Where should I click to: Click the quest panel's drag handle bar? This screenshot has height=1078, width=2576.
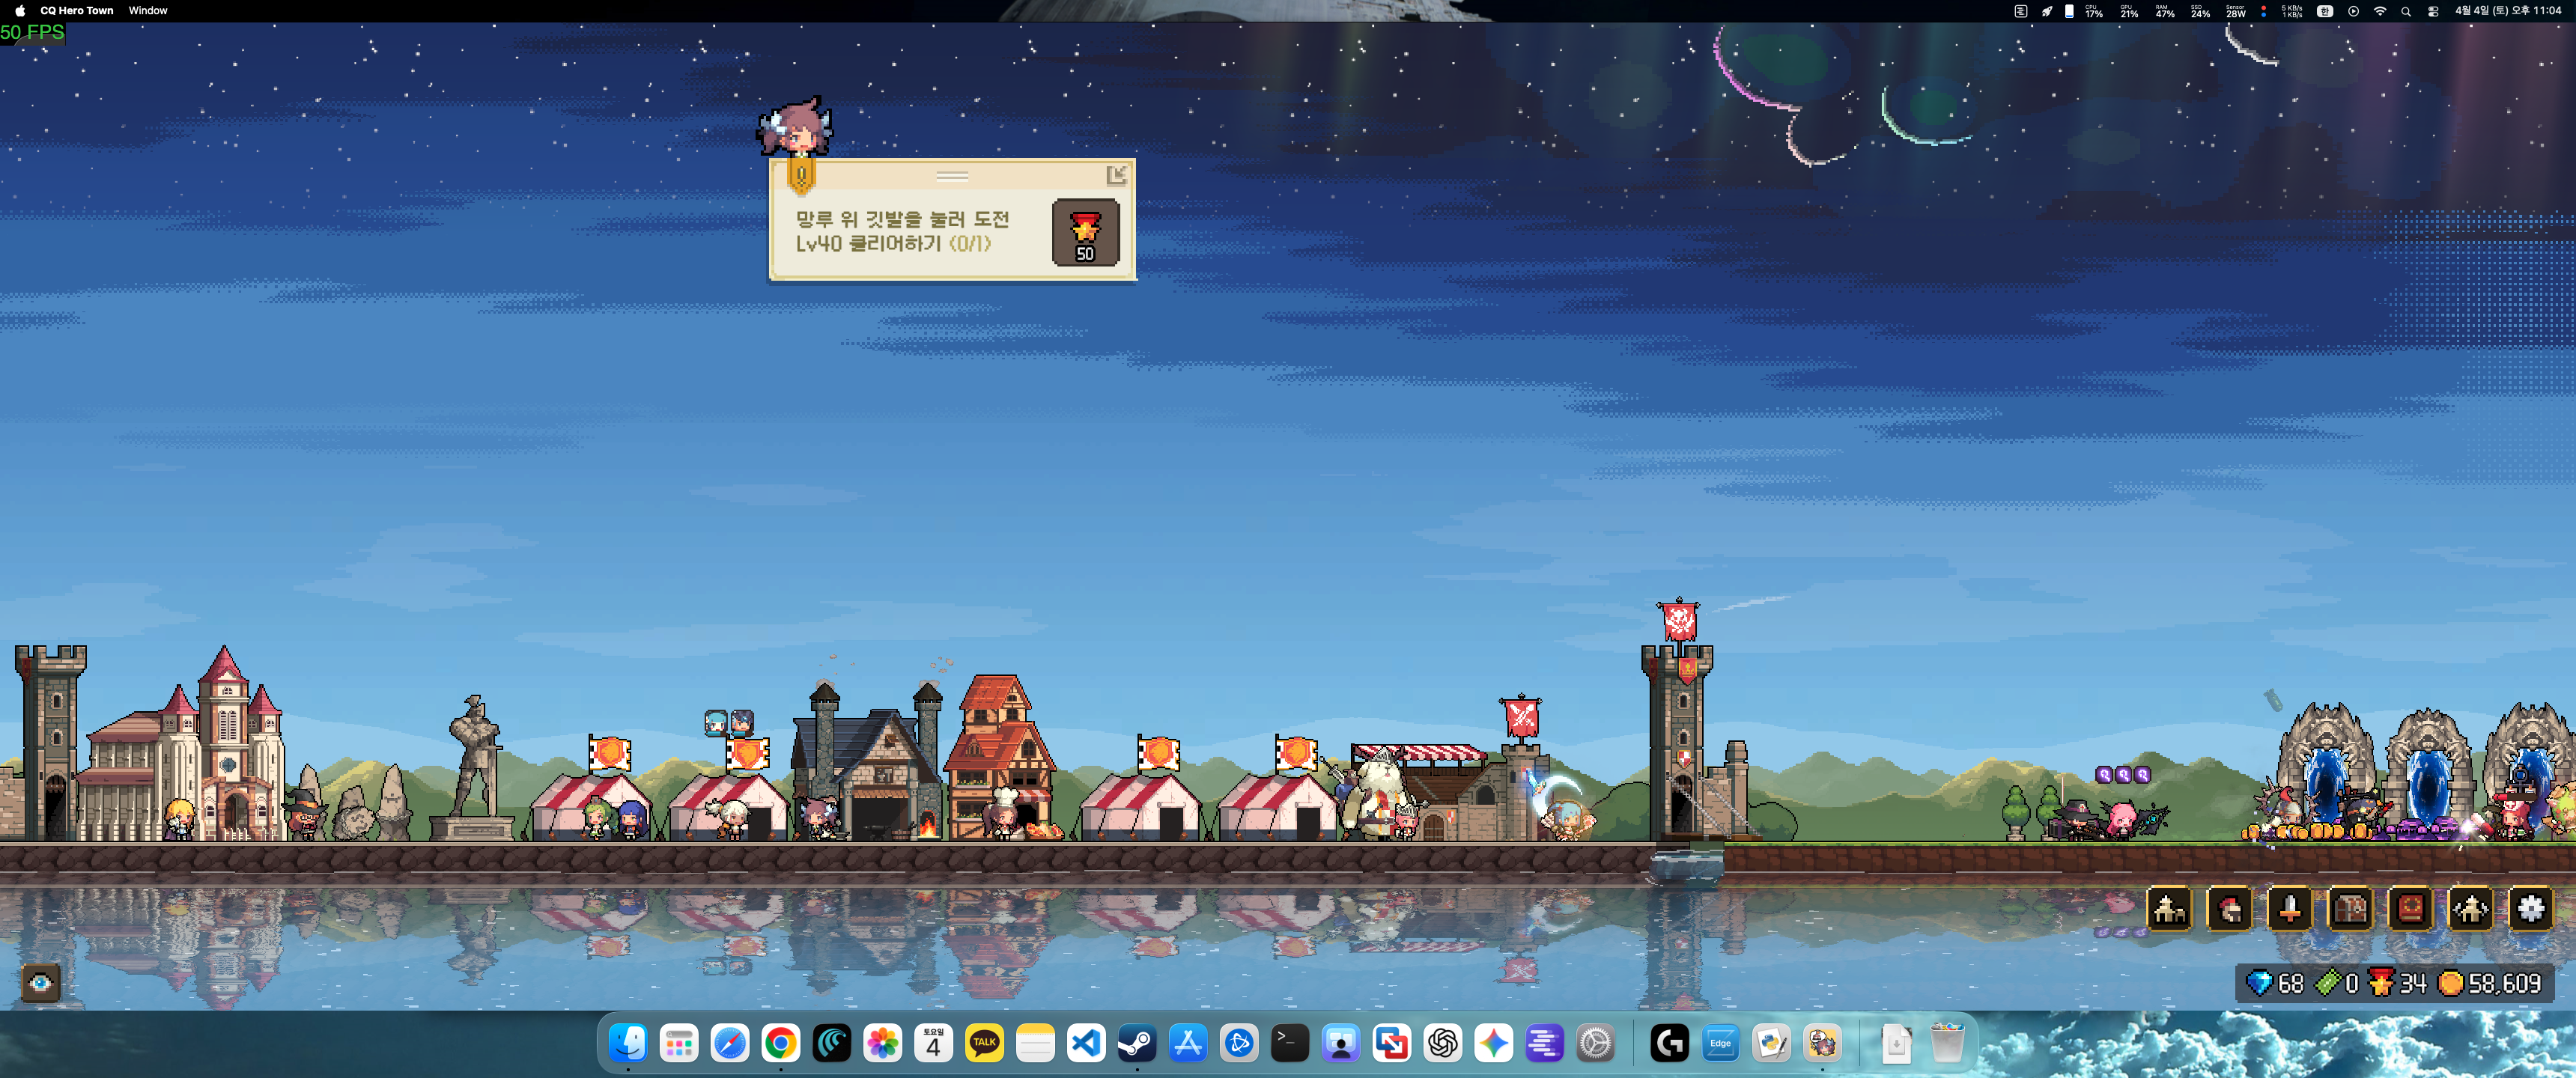(952, 175)
